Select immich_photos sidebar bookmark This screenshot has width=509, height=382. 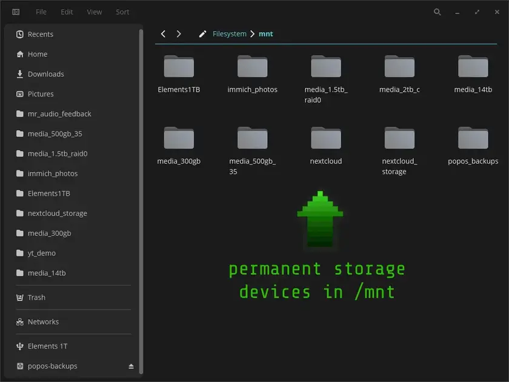pyautogui.click(x=74, y=173)
